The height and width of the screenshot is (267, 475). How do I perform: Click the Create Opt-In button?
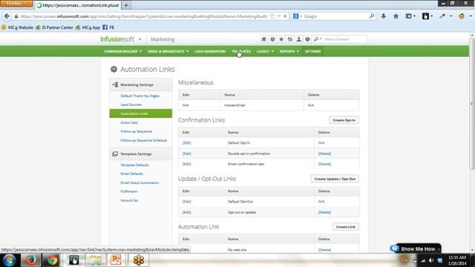point(344,120)
